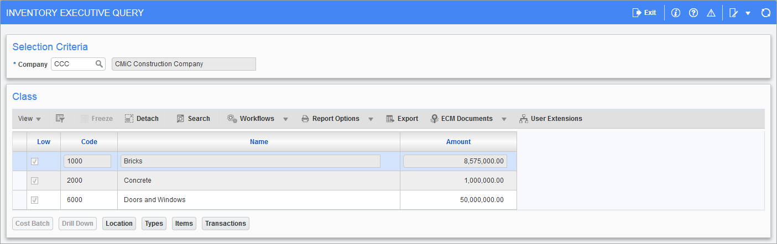Screen dimensions: 777x244
Task: Toggle Low checkbox for Concrete row
Action: click(34, 181)
